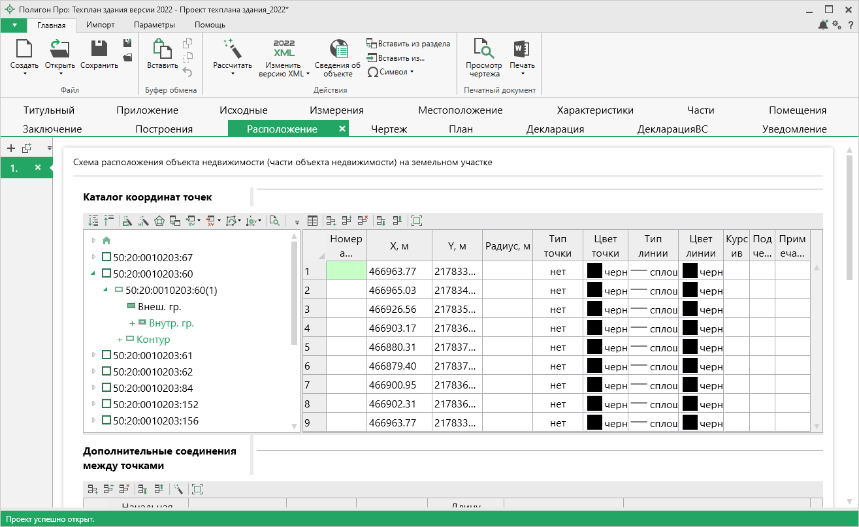Screen dimensions: 859x527
Task: Click Вставить из раздела
Action: pos(408,44)
